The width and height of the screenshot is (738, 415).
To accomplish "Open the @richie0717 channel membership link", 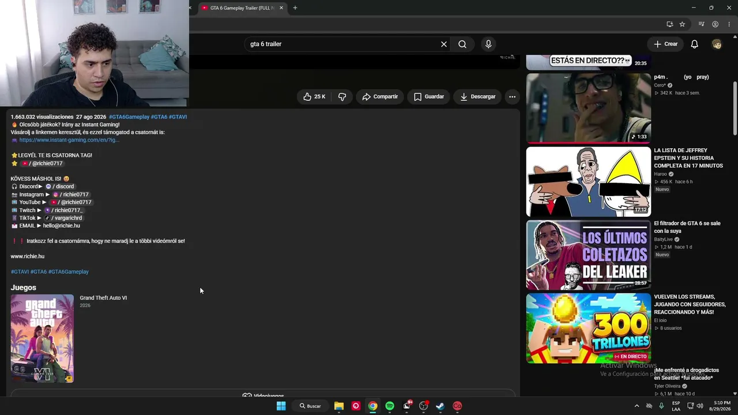I will [42, 164].
